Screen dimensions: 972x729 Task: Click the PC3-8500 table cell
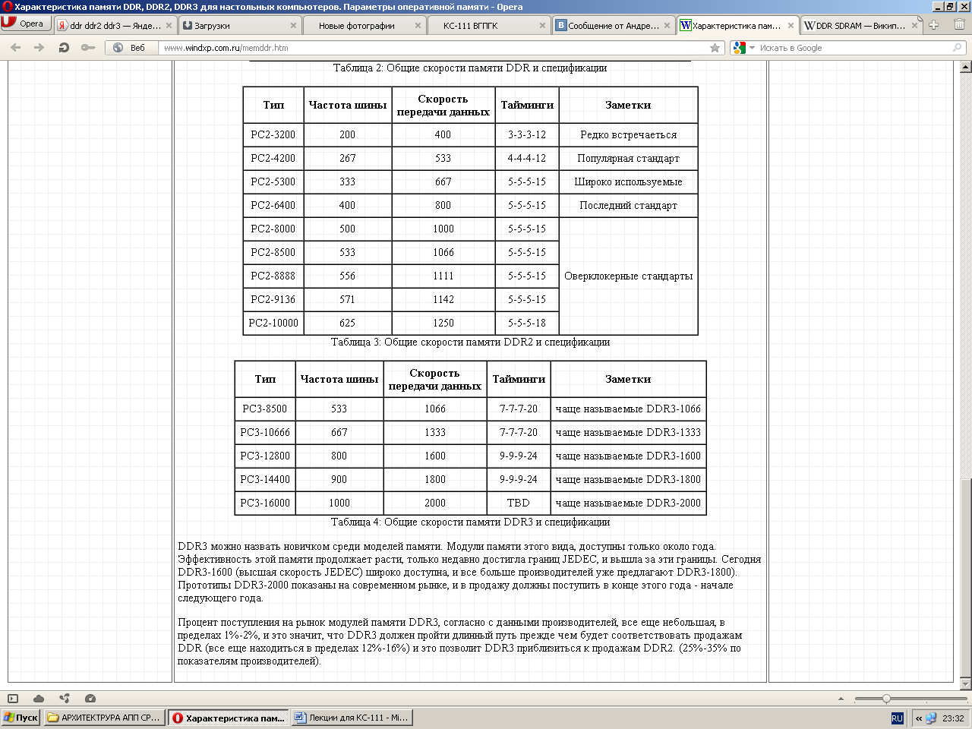tap(265, 409)
